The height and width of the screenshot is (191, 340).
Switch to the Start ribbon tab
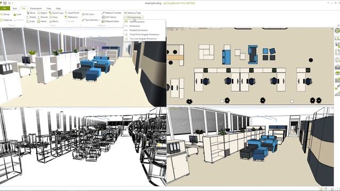[x=15, y=8]
